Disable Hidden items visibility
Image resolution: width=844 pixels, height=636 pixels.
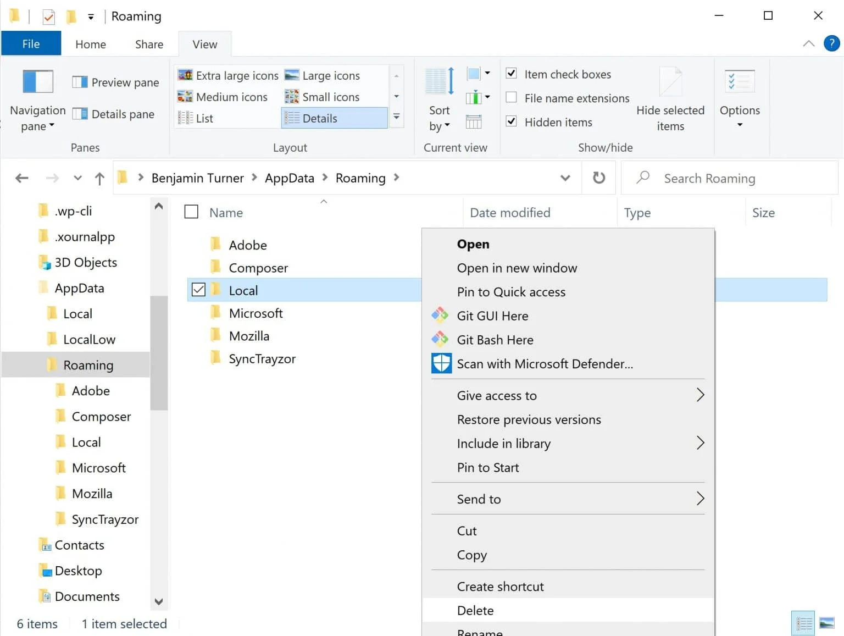511,121
